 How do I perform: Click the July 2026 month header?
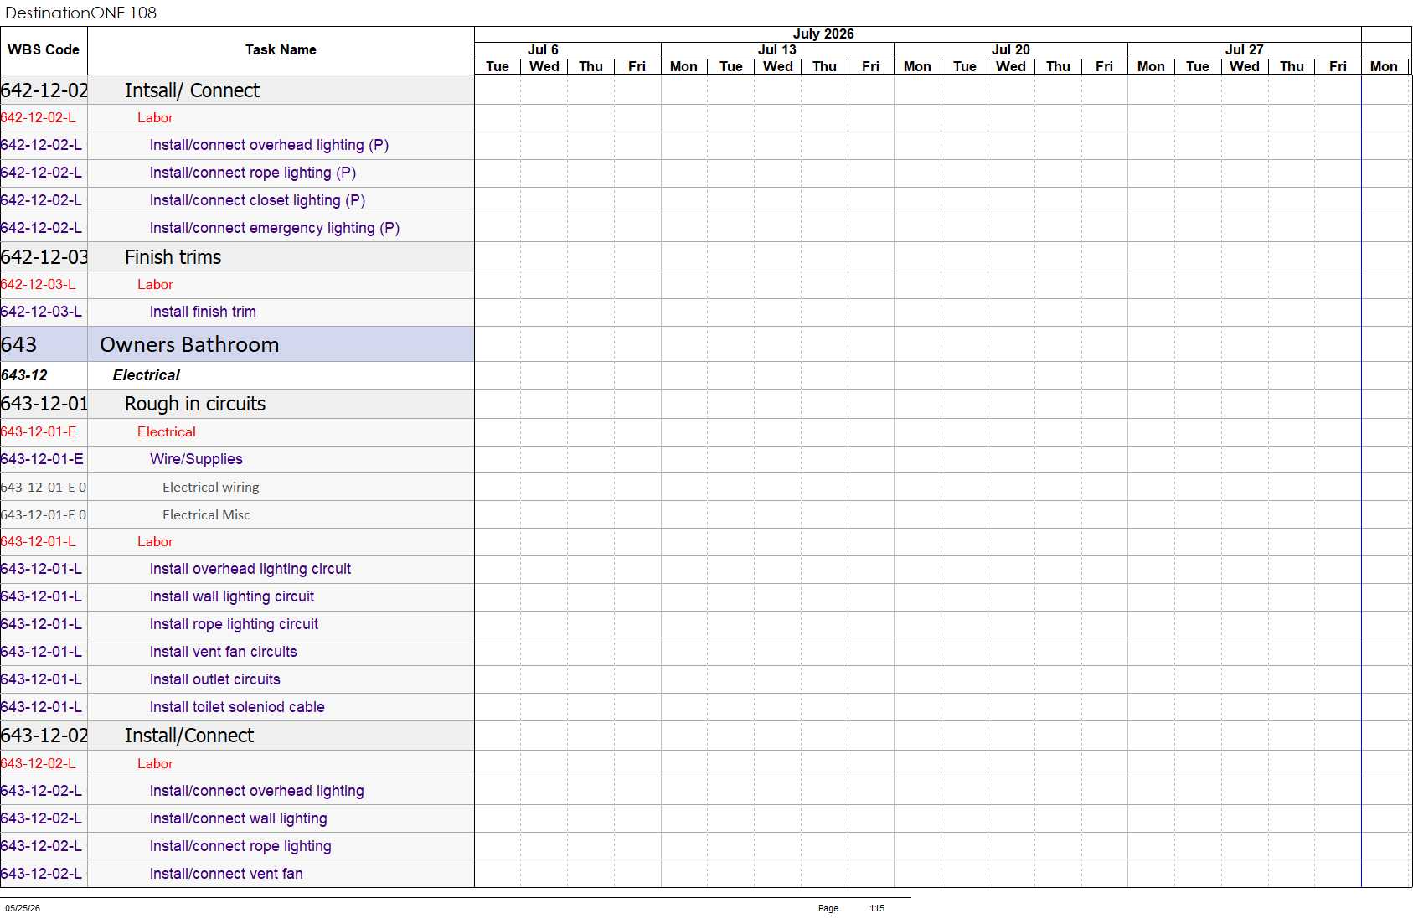(823, 34)
